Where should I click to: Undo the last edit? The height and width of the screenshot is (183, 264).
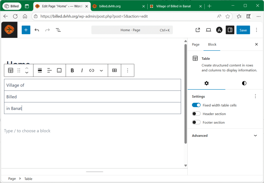37,30
